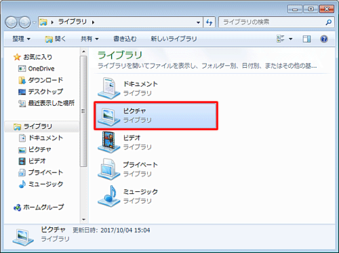Select プライベート in the navigation tree
Viewport: 339px width, 253px height.
pos(45,172)
